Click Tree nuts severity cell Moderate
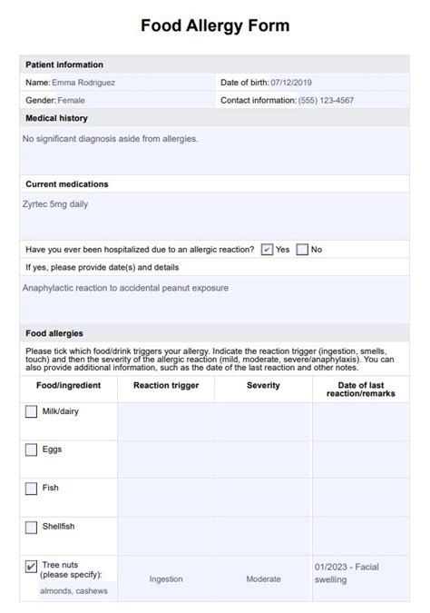 [263, 578]
